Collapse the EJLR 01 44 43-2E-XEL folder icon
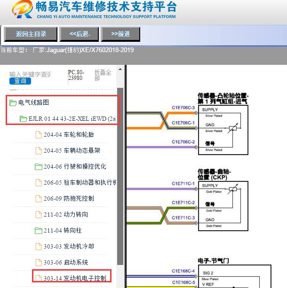287x288 pixels. click(24, 119)
